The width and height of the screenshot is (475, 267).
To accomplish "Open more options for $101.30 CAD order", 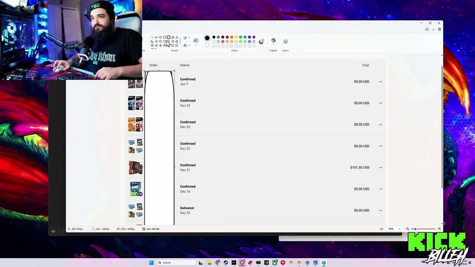I will [380, 168].
